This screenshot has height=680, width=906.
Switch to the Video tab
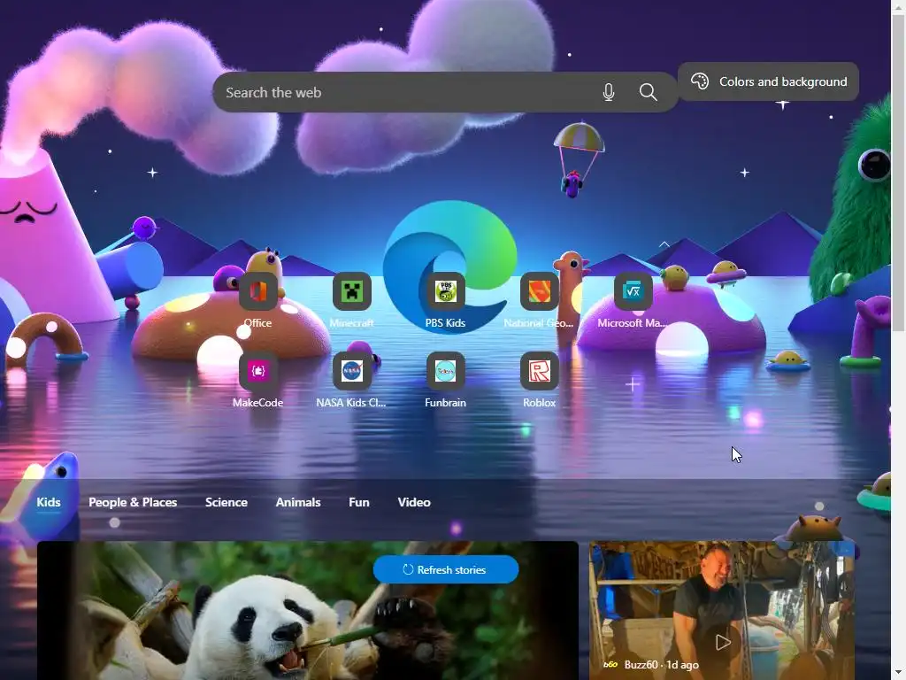pos(414,502)
